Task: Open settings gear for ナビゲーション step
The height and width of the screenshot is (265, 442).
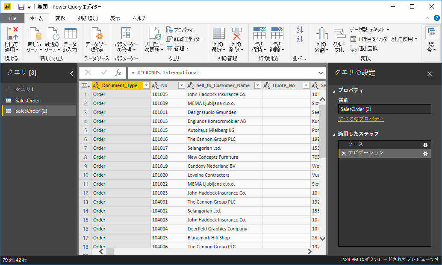Action: 425,154
